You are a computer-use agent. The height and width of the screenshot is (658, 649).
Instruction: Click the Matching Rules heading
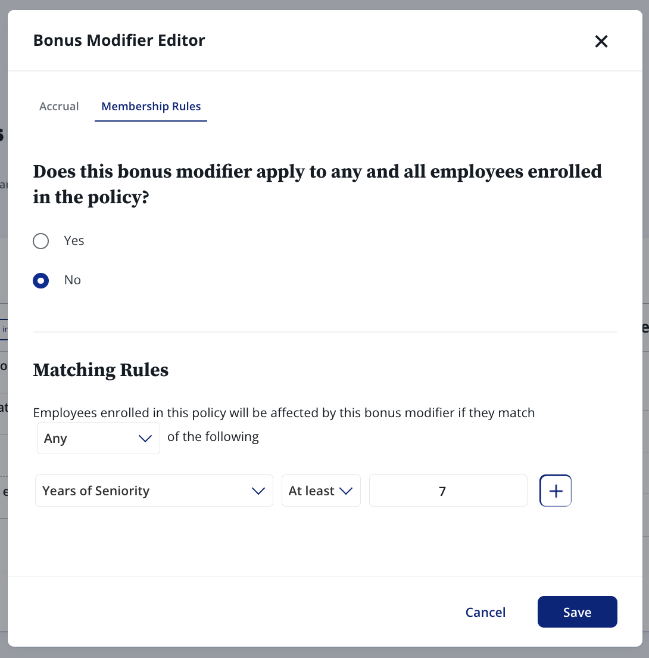point(101,370)
